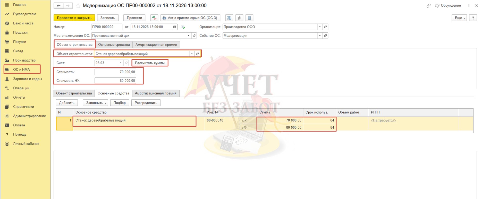Open Зарплата и кадры sidebar section
This screenshot has width=482, height=199.
click(x=27, y=79)
